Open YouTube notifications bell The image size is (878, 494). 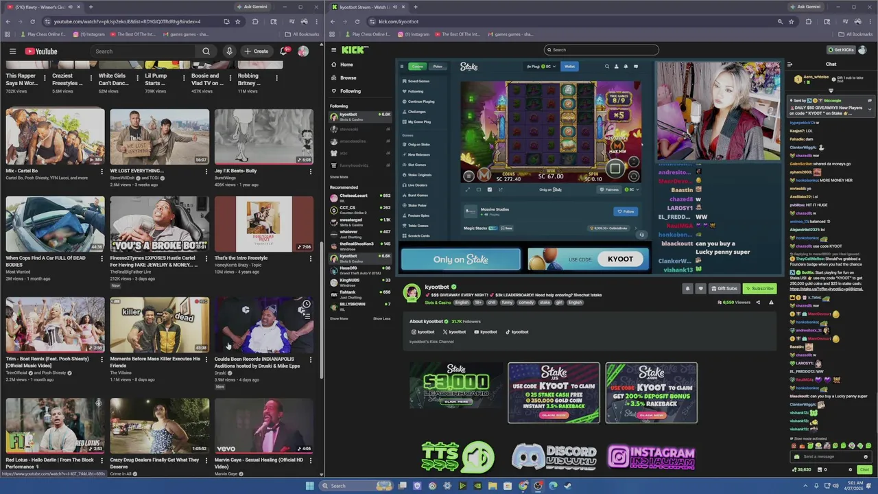[x=284, y=51]
